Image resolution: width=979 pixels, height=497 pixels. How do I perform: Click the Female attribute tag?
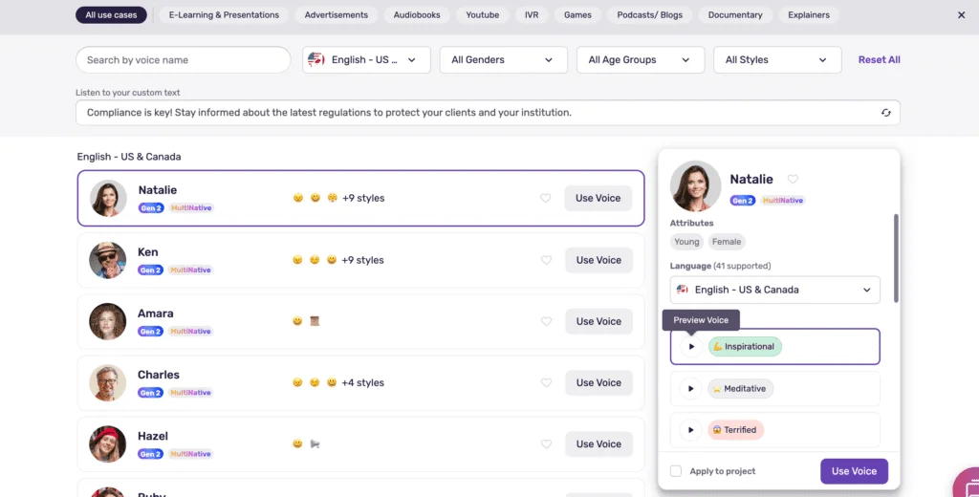point(727,242)
